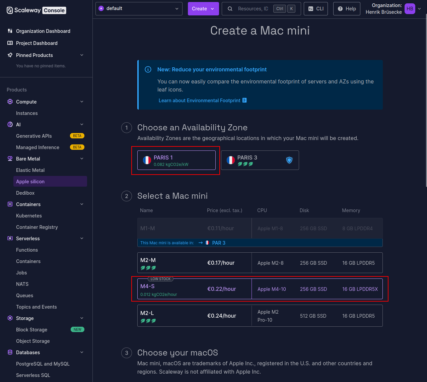Click the PARIS 1 French flag

click(147, 160)
